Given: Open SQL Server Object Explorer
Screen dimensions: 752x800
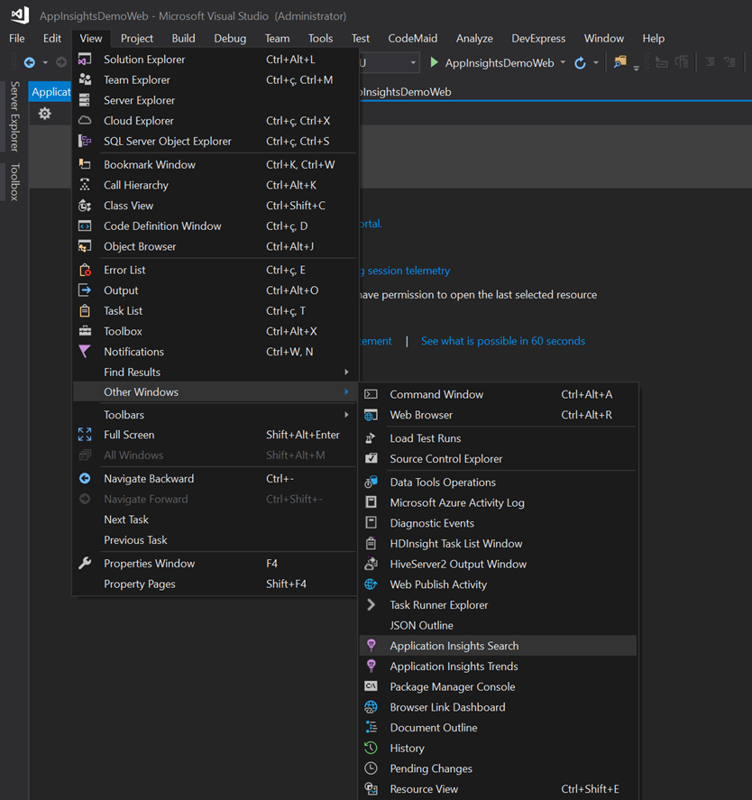Looking at the screenshot, I should pyautogui.click(x=215, y=141).
